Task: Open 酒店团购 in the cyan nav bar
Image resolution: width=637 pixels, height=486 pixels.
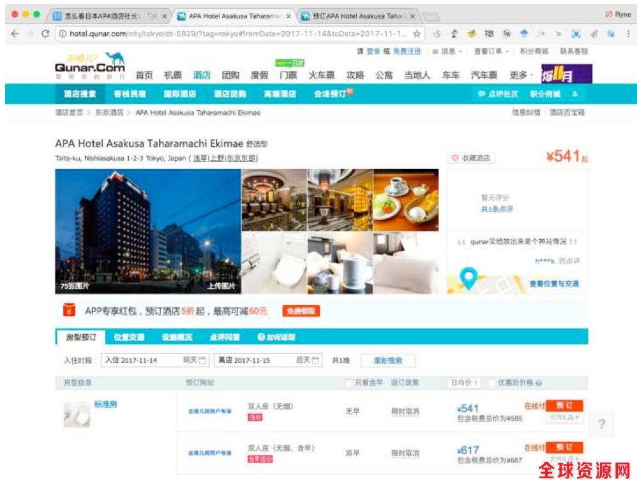Action: coord(230,94)
